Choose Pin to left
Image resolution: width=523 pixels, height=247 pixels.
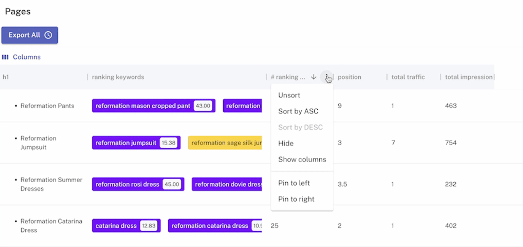(x=294, y=183)
